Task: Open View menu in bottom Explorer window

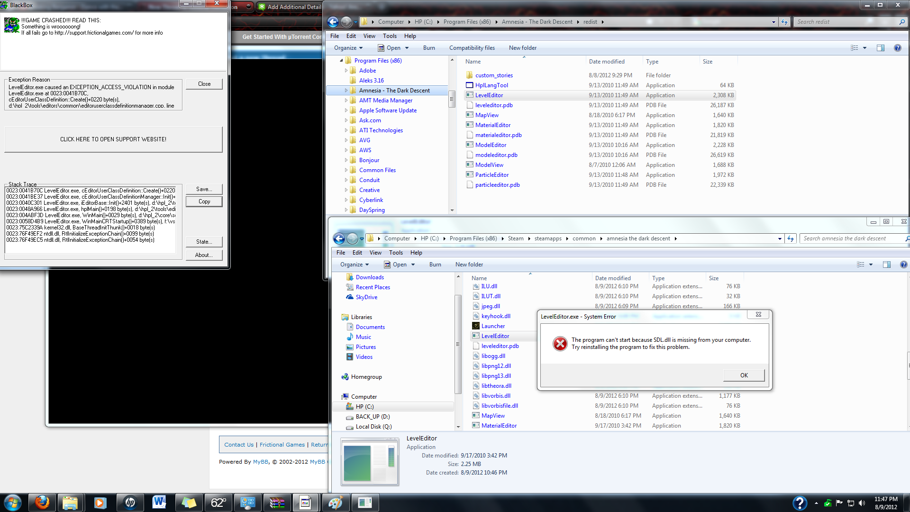Action: pos(375,253)
